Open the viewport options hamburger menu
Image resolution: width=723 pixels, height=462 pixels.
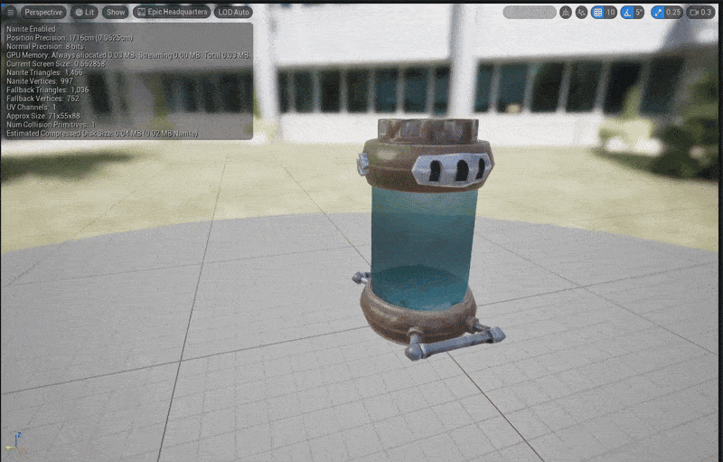tap(11, 13)
